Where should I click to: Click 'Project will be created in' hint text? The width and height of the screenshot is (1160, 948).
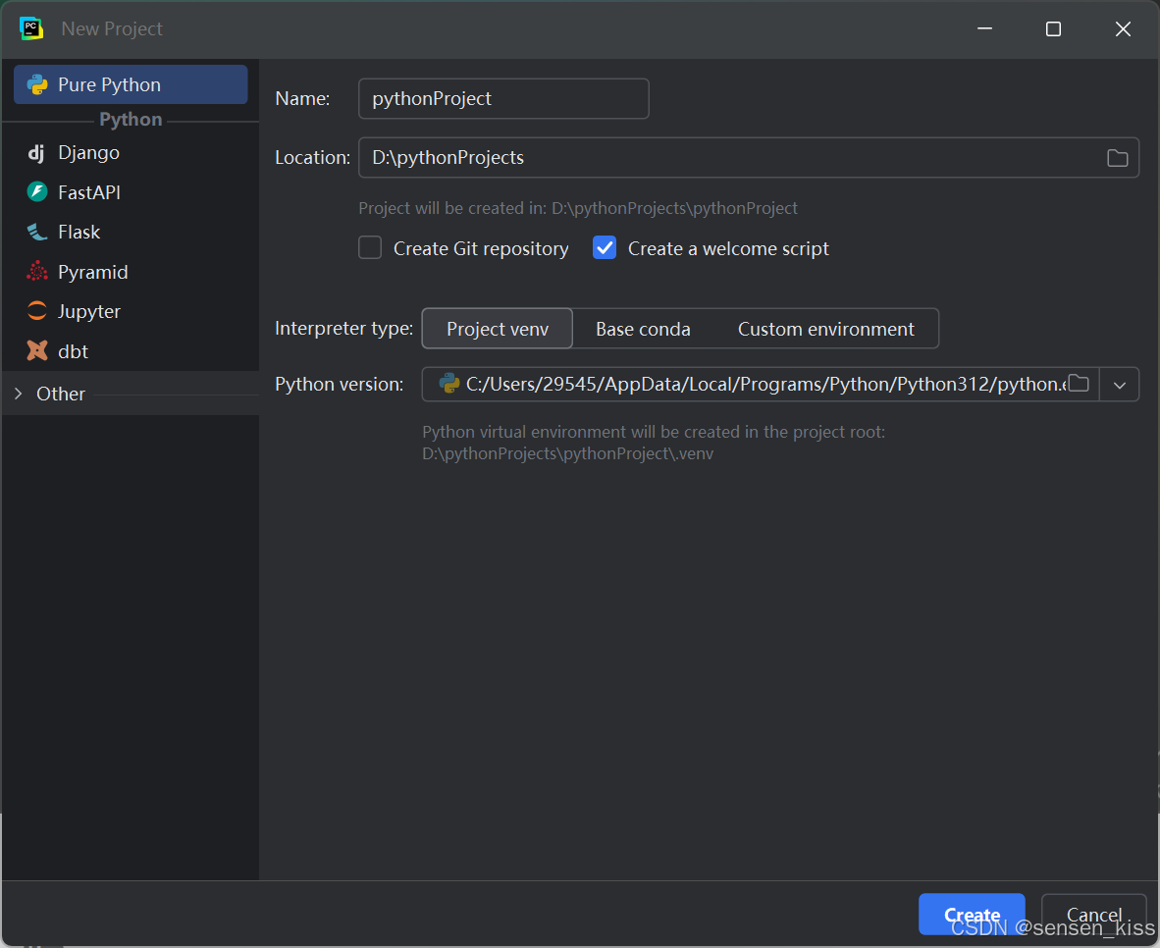[x=578, y=208]
